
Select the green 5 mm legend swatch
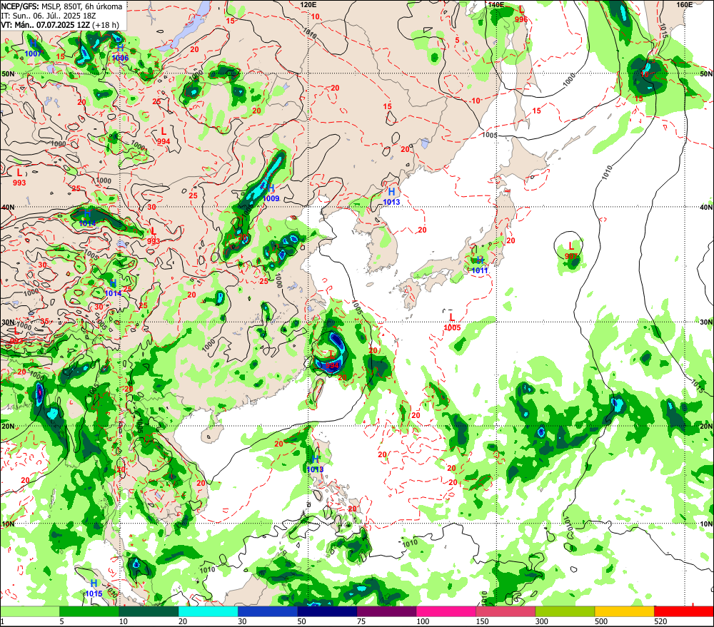pyautogui.click(x=89, y=611)
